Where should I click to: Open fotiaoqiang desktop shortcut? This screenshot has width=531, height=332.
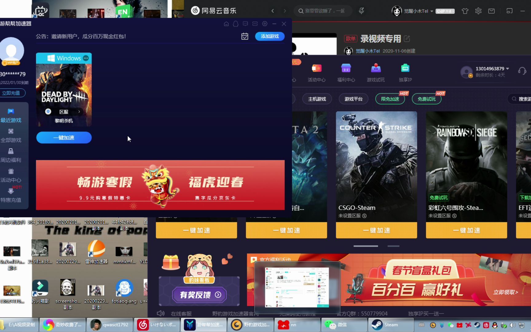(124, 292)
